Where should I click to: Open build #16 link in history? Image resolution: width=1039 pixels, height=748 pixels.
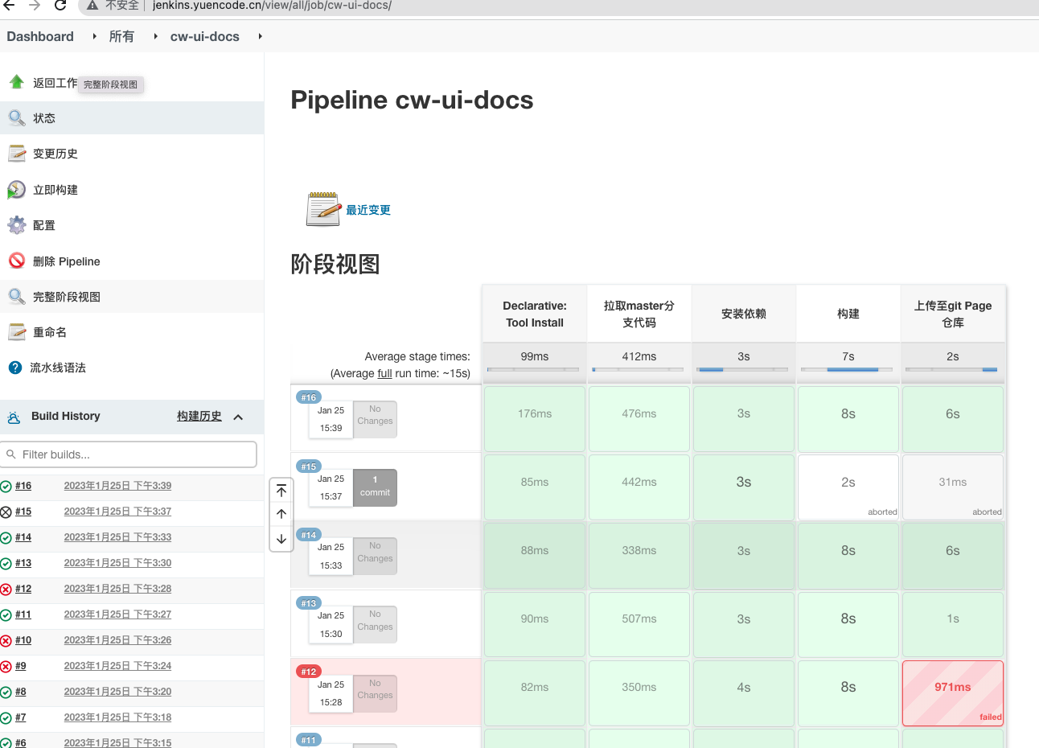pos(23,486)
